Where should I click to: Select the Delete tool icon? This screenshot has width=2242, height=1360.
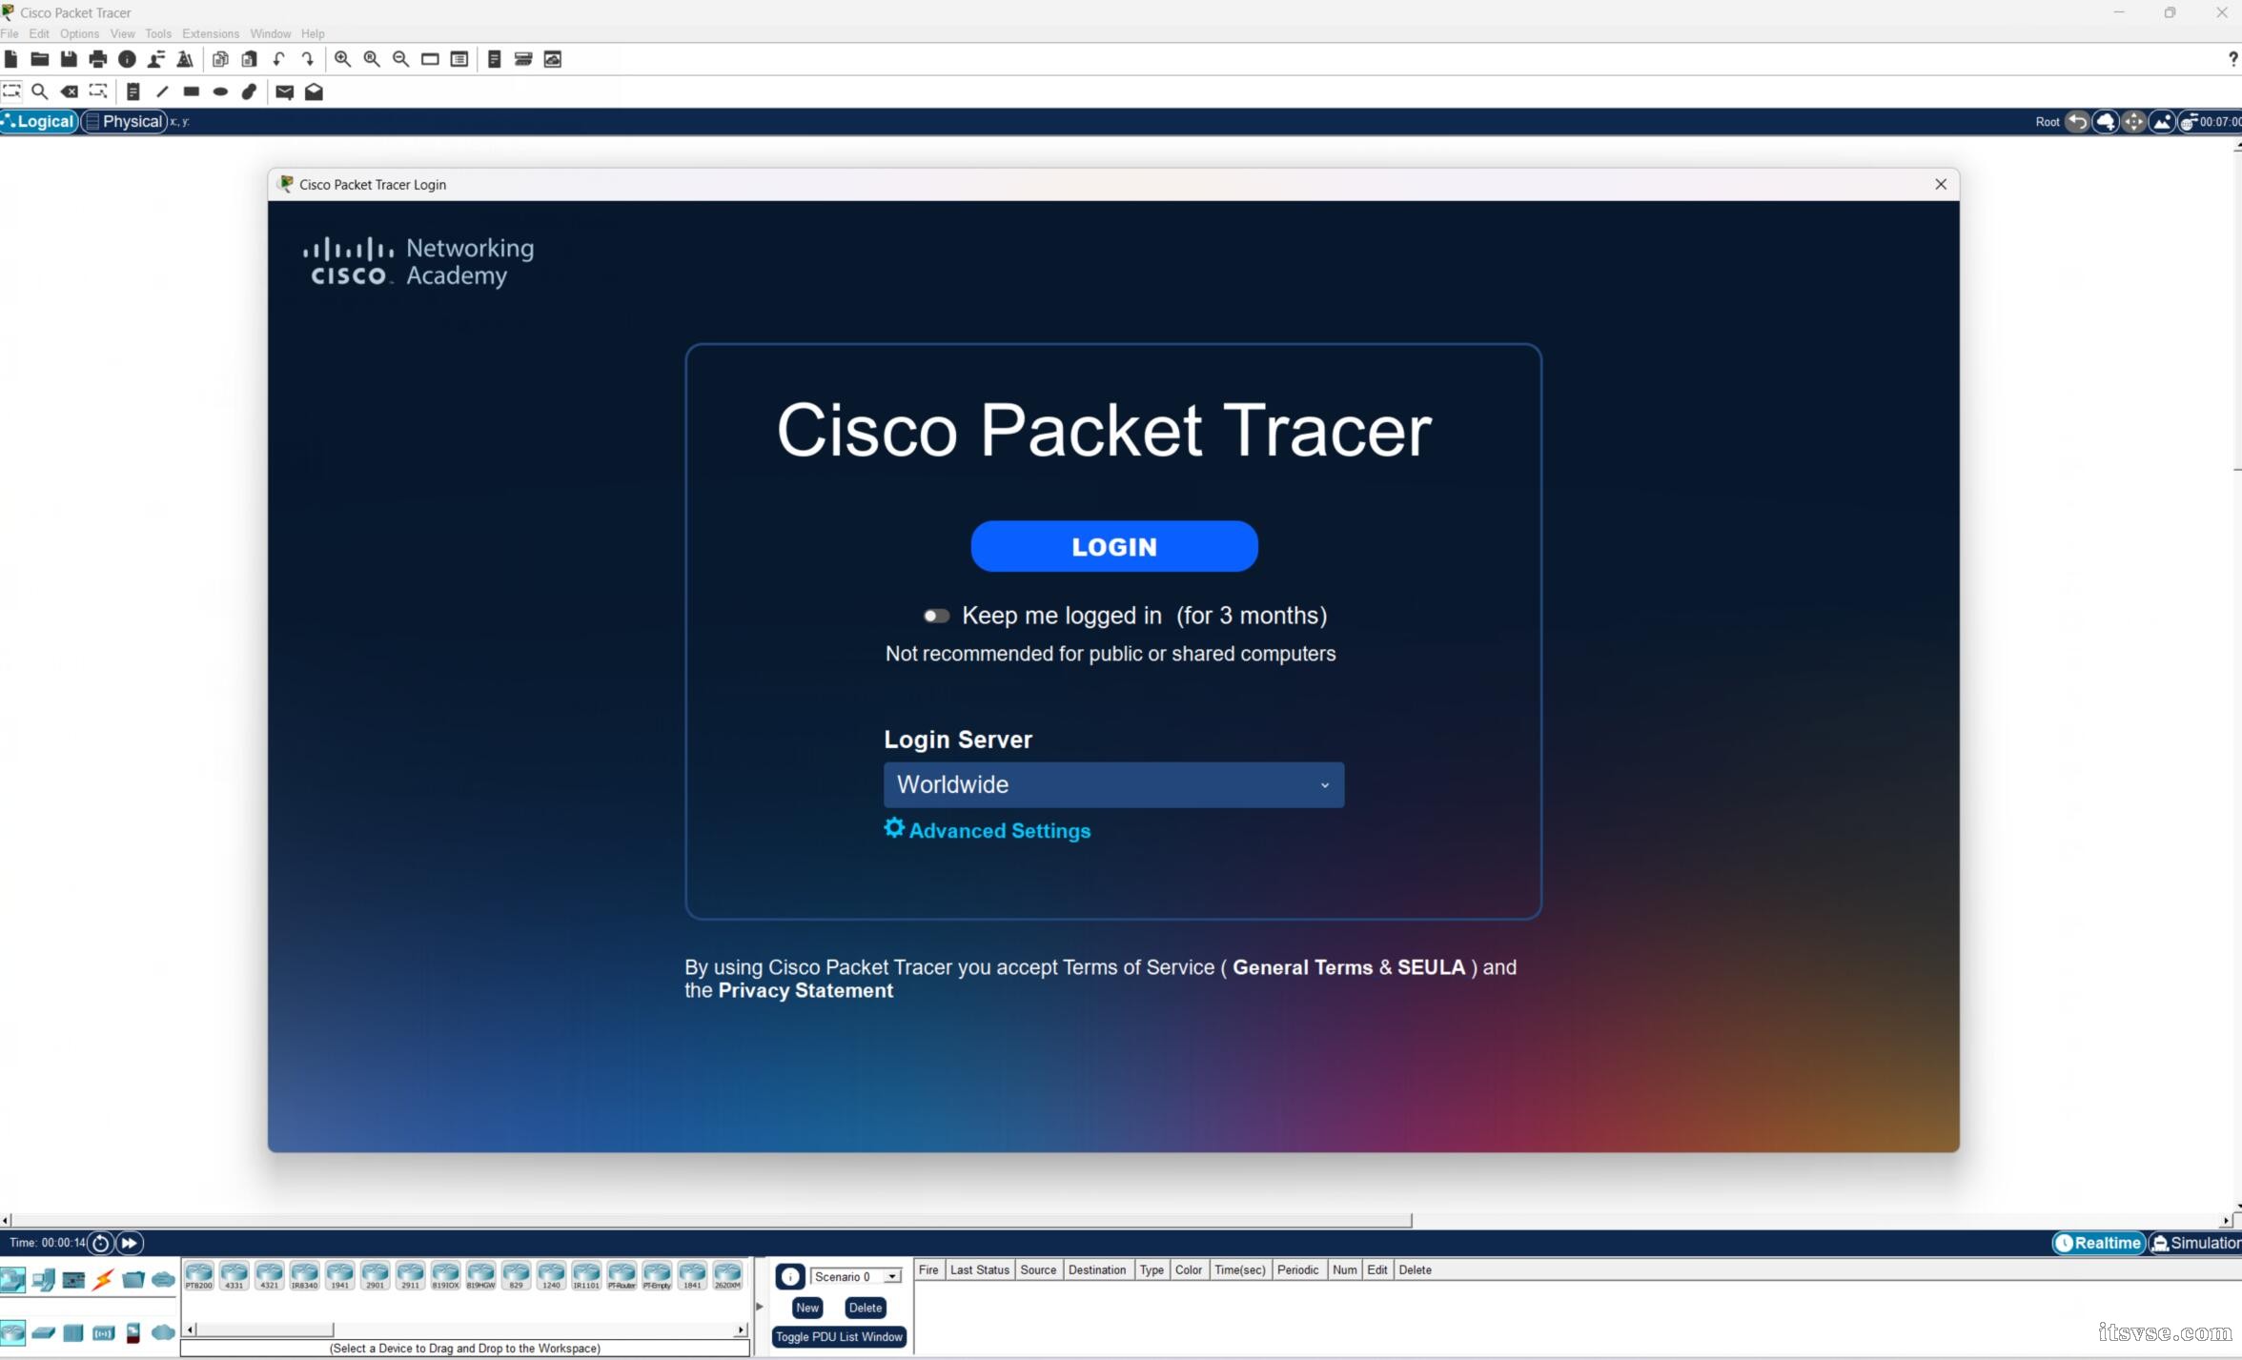pos(70,91)
